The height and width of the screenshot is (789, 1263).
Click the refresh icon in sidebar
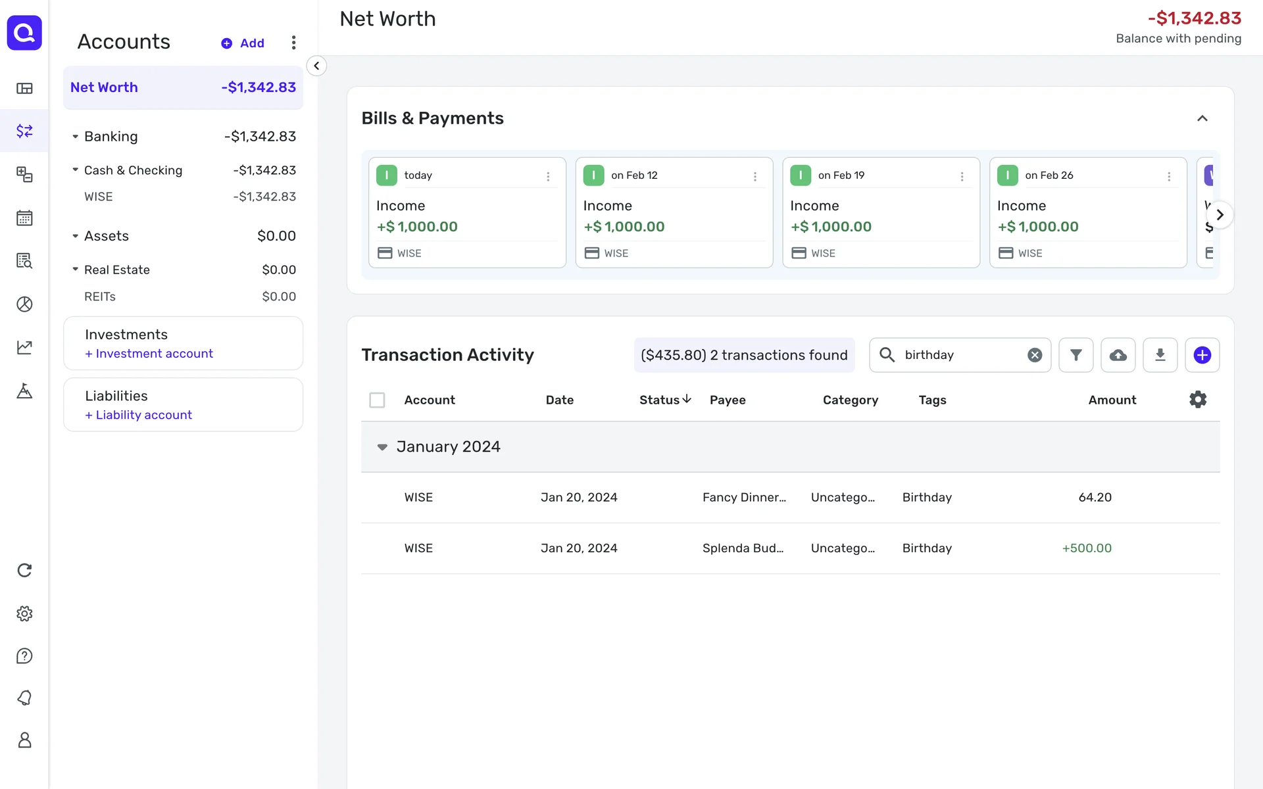[24, 570]
